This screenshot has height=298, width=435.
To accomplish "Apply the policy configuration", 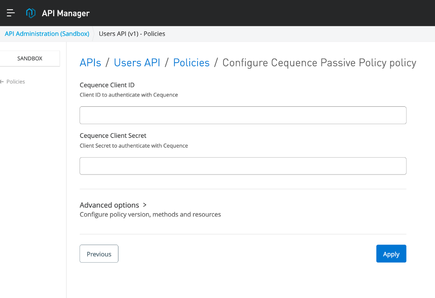I will [391, 253].
